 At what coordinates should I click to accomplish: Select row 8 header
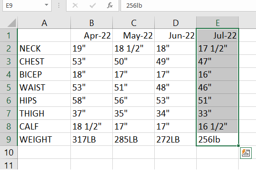point(9,126)
